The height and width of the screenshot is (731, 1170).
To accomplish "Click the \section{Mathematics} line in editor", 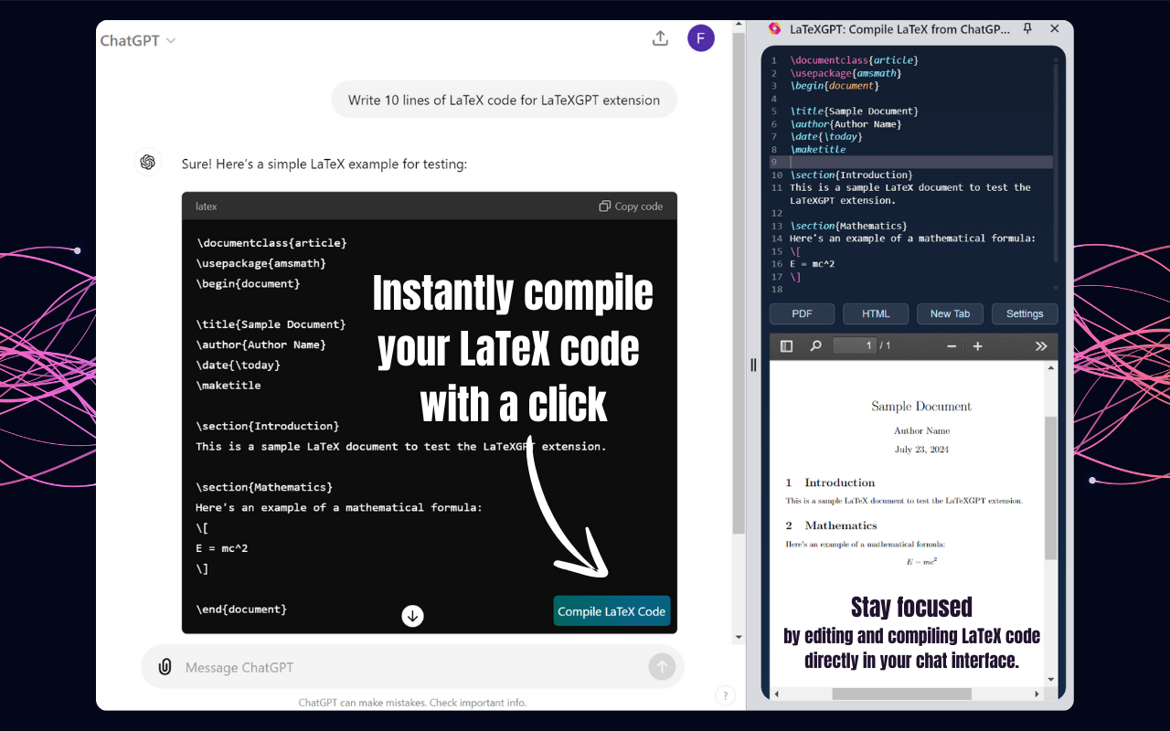I will [848, 226].
